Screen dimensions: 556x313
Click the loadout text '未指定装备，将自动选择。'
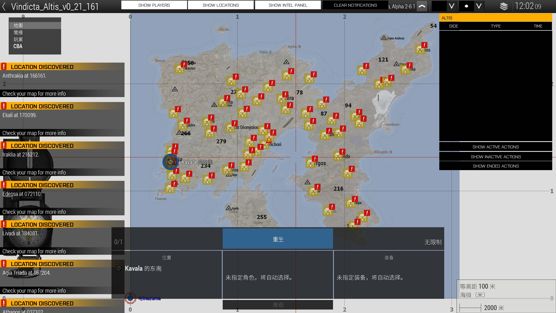[371, 278]
